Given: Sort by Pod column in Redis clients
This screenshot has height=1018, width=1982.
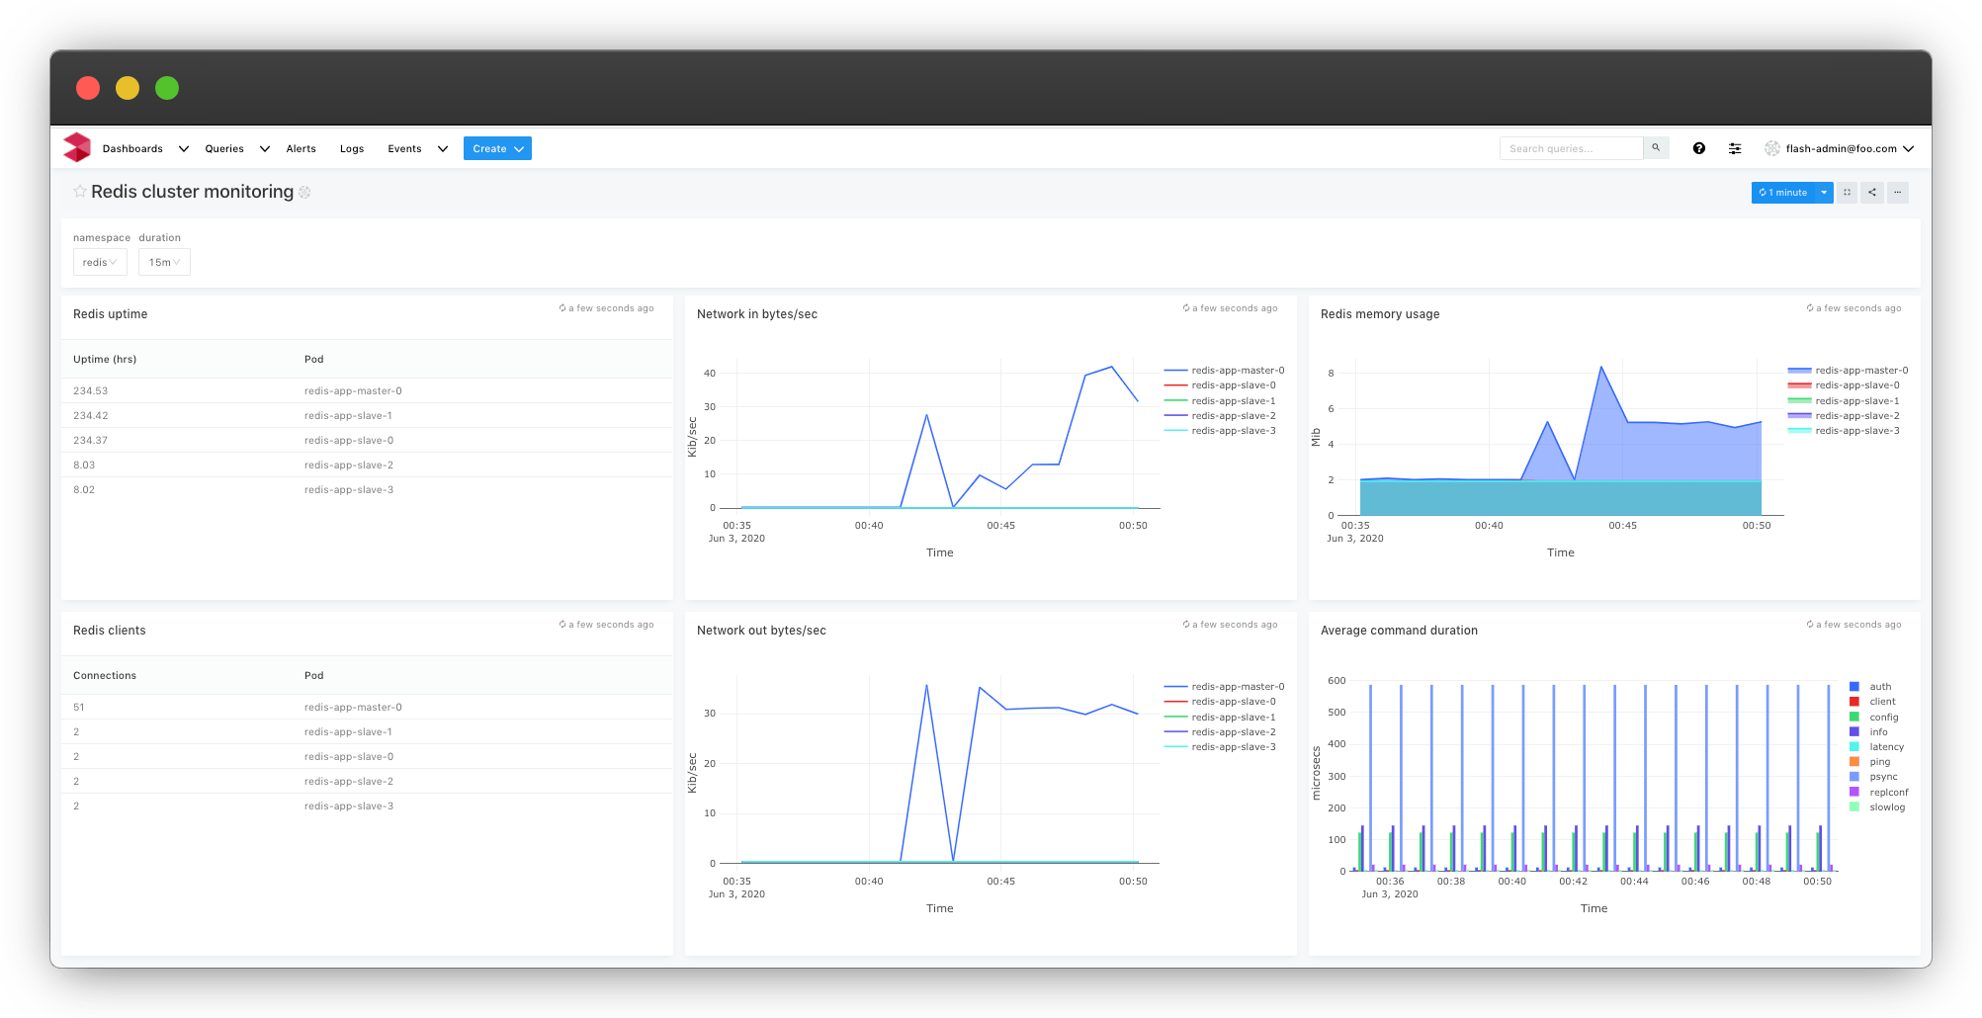Looking at the screenshot, I should 314,676.
